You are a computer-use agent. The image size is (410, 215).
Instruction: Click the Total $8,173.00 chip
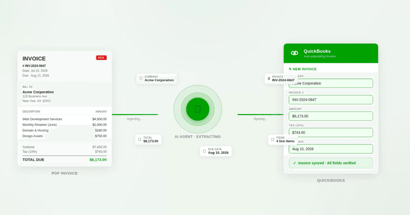148,139
